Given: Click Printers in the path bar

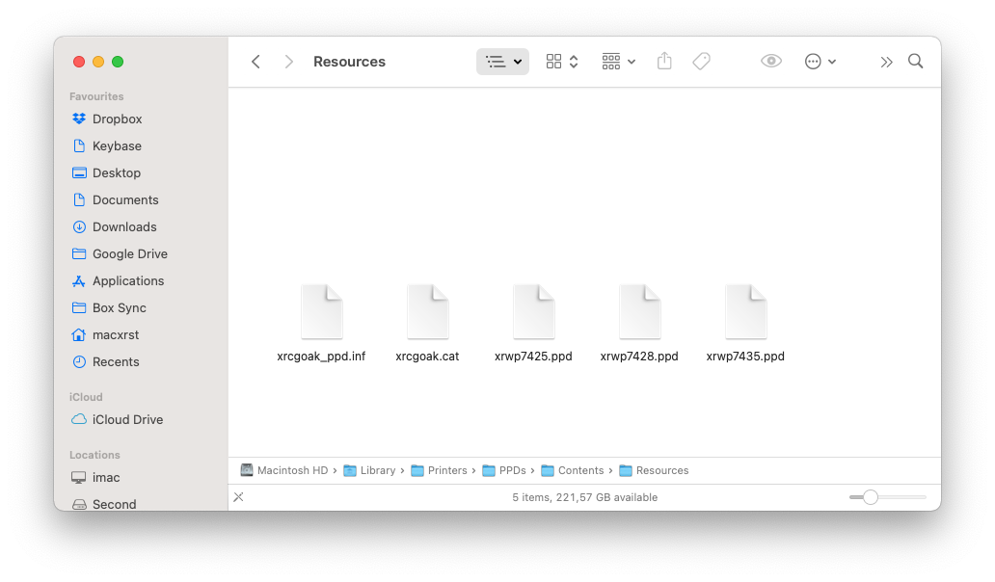Looking at the screenshot, I should pos(439,470).
